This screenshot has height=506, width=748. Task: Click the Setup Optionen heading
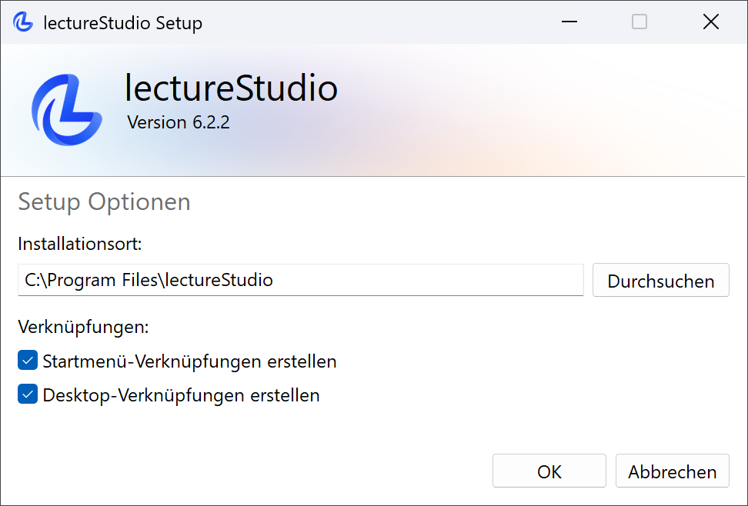pyautogui.click(x=104, y=202)
